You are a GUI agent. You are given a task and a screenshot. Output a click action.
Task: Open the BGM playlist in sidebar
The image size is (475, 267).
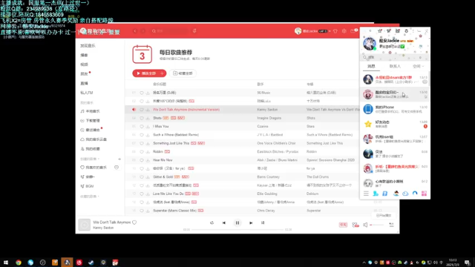pos(88,186)
